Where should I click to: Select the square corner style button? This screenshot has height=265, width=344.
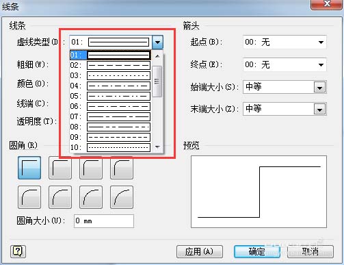coord(29,168)
